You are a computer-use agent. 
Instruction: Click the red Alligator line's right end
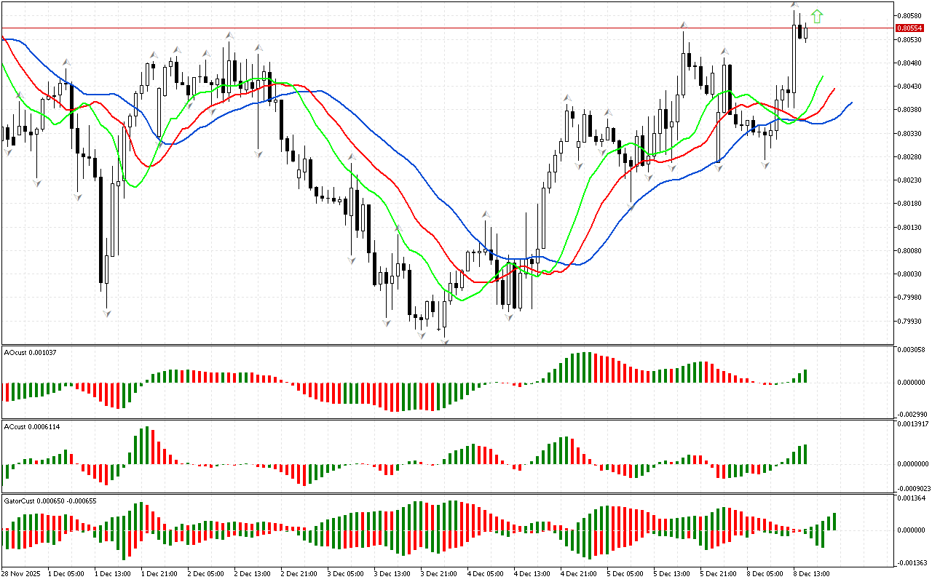click(x=834, y=89)
